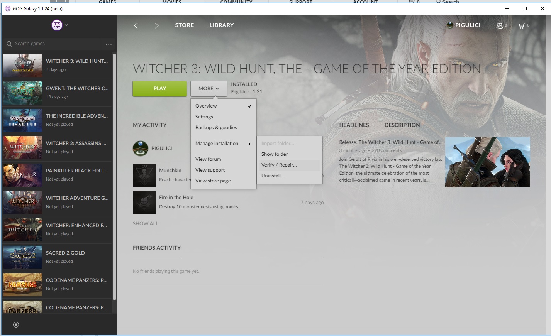Open the Munchkin achievement icon
Screen dimensions: 551x336
[144, 175]
